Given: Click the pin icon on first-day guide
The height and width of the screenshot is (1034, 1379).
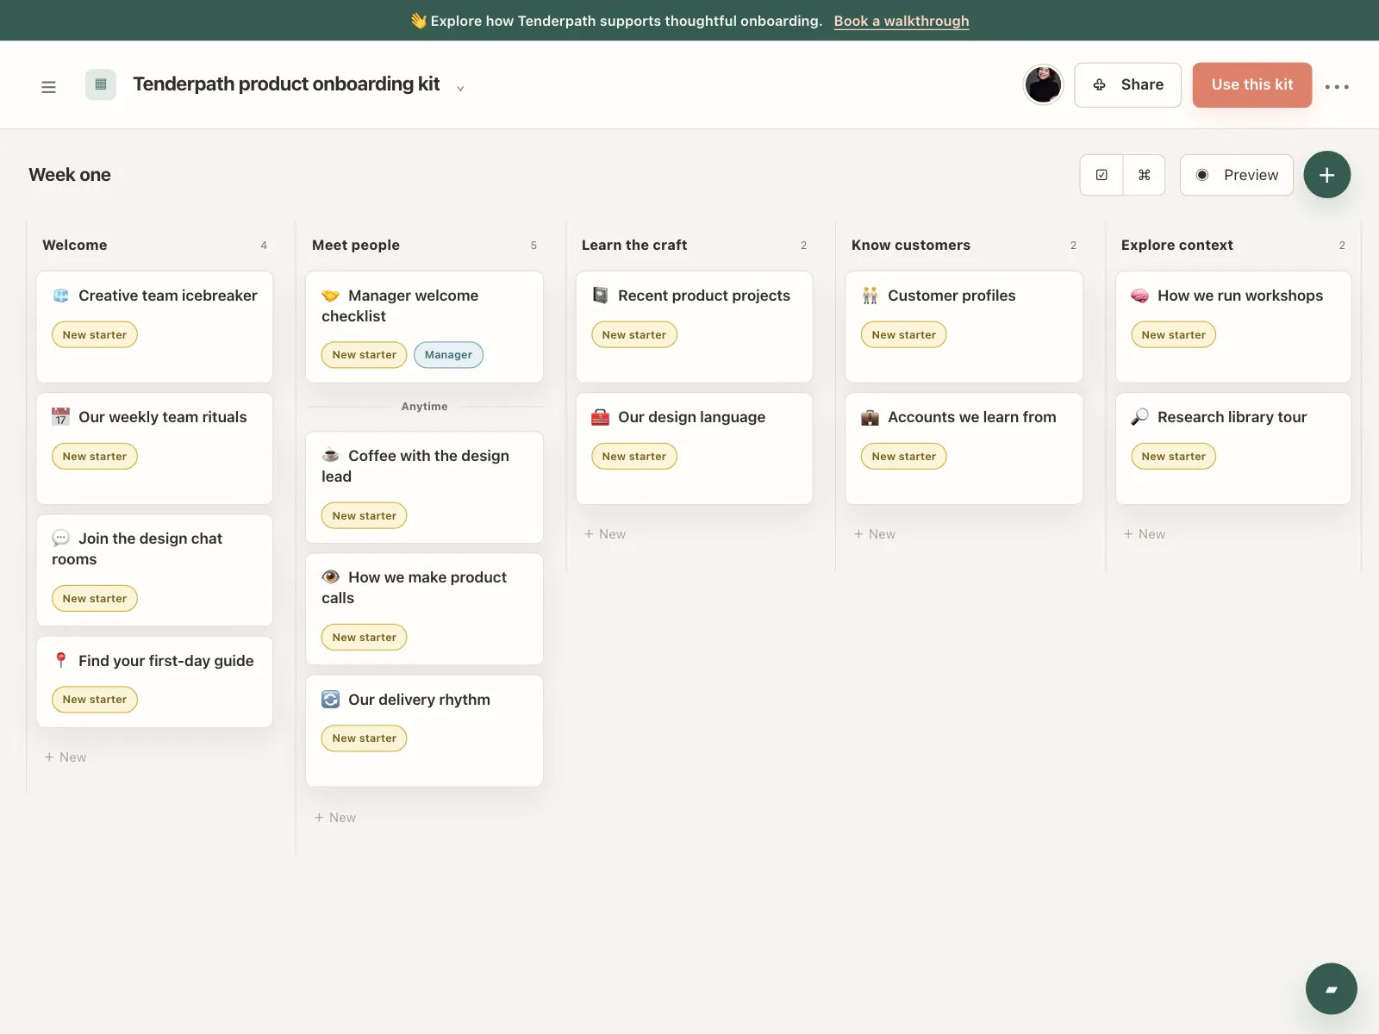Looking at the screenshot, I should 60,660.
